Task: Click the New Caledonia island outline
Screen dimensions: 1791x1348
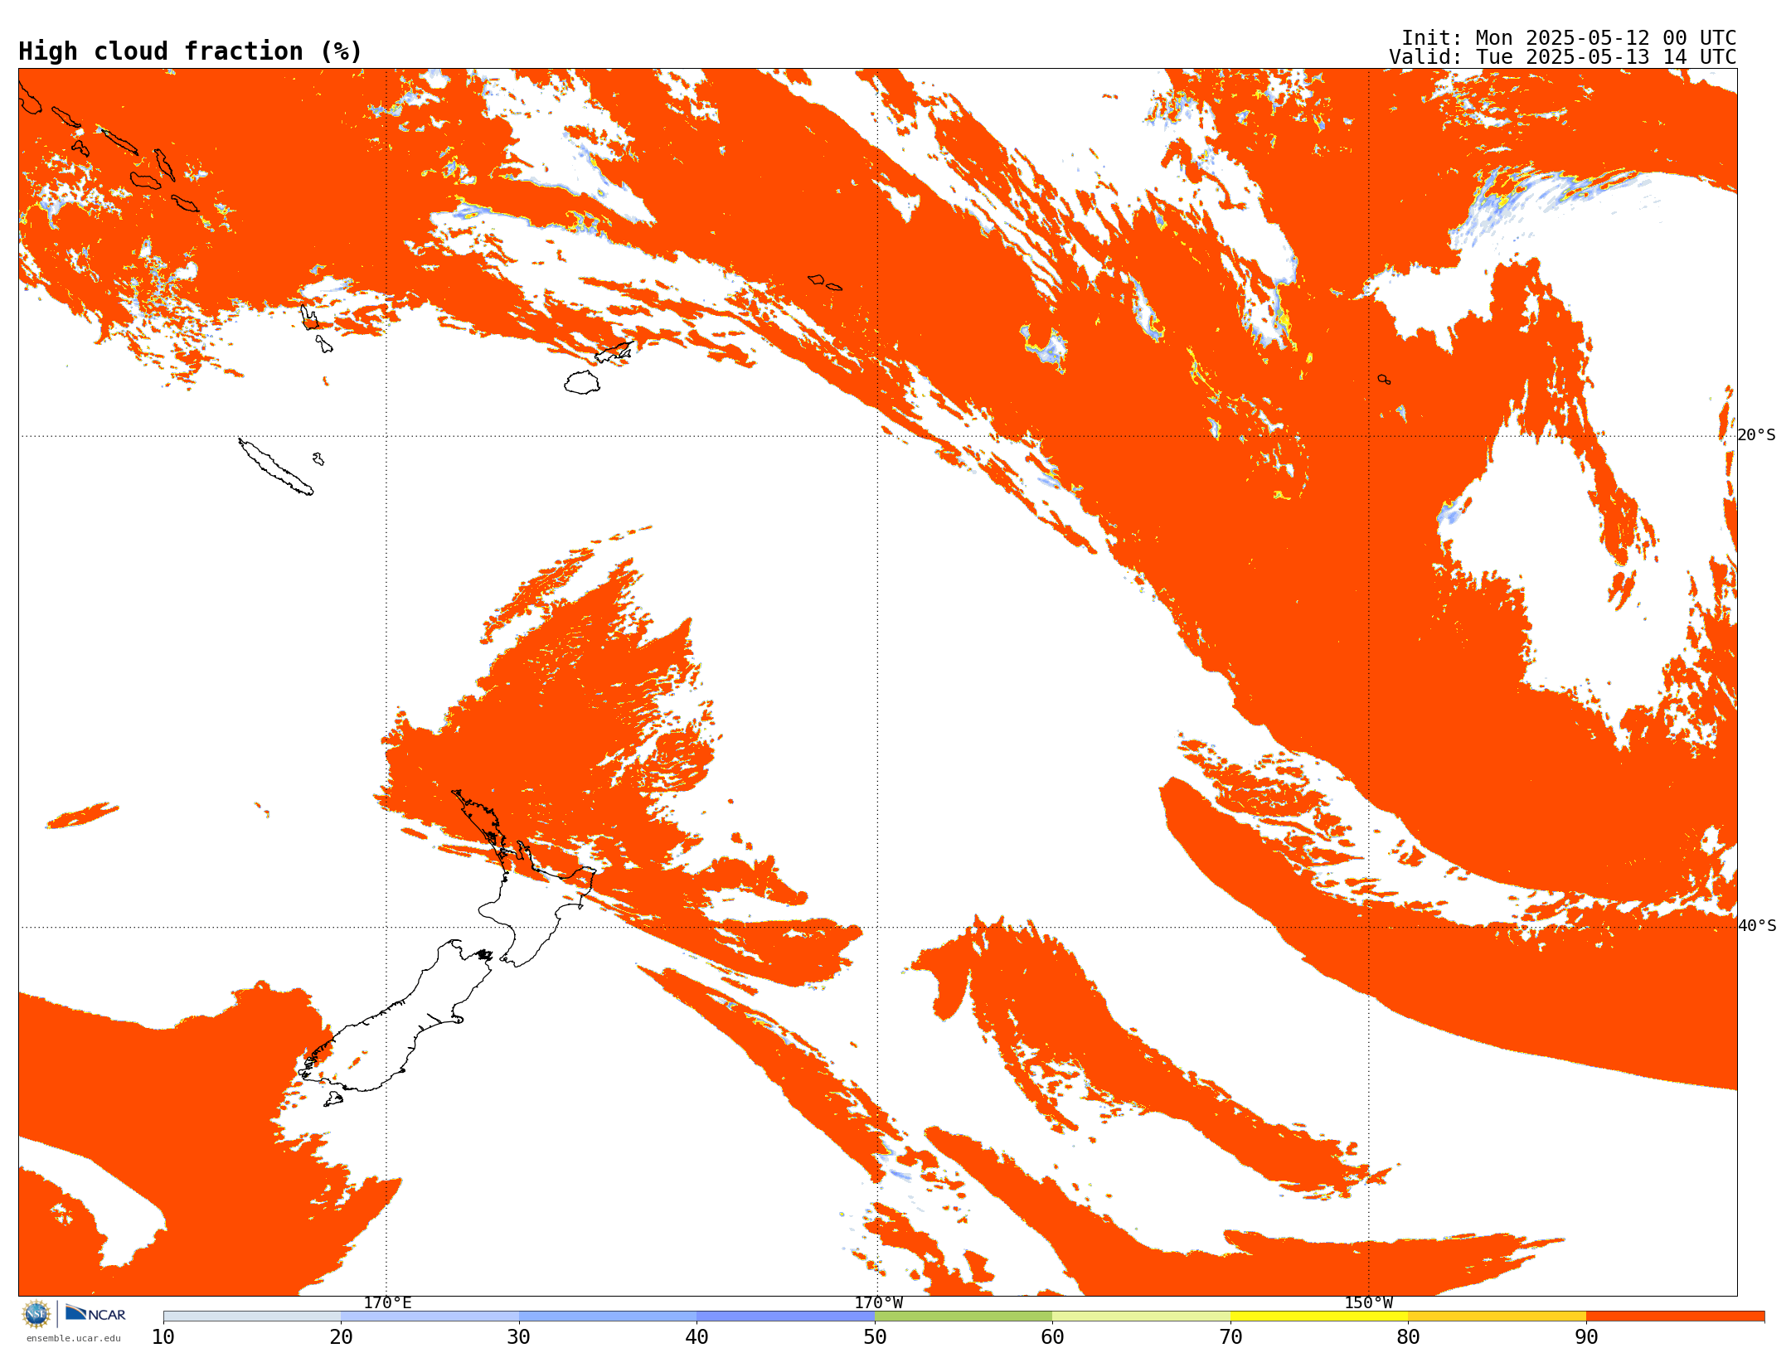Action: click(276, 467)
